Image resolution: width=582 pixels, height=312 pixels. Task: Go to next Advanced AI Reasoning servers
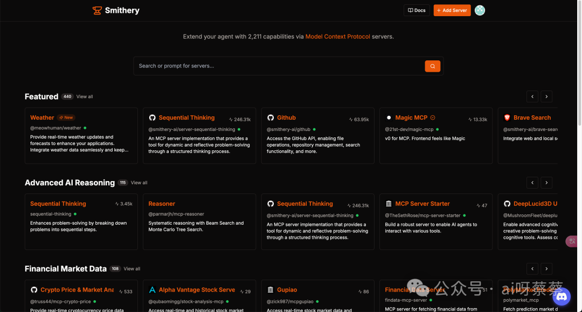[546, 183]
